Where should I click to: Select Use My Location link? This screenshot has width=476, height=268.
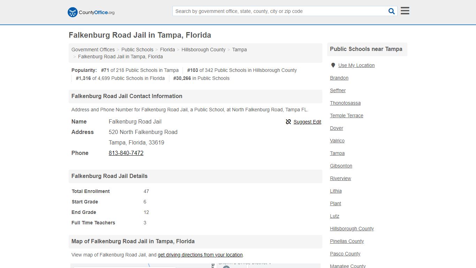coord(356,65)
